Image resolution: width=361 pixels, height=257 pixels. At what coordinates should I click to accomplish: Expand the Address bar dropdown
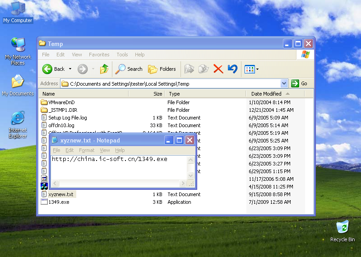(x=284, y=83)
